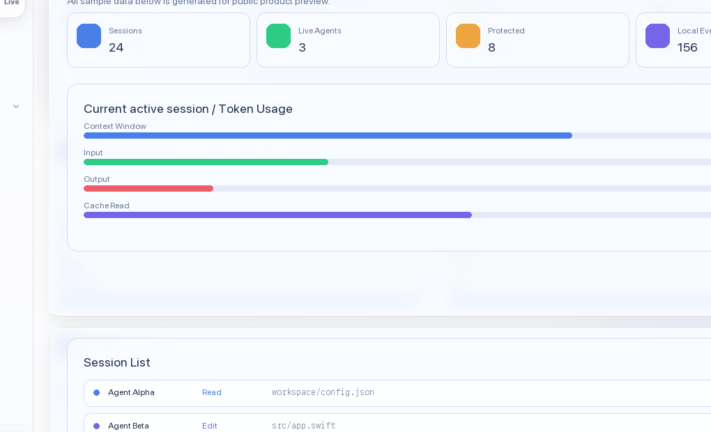Click the Agent Beta purple status dot
Screen dimensions: 711x432
point(97,426)
